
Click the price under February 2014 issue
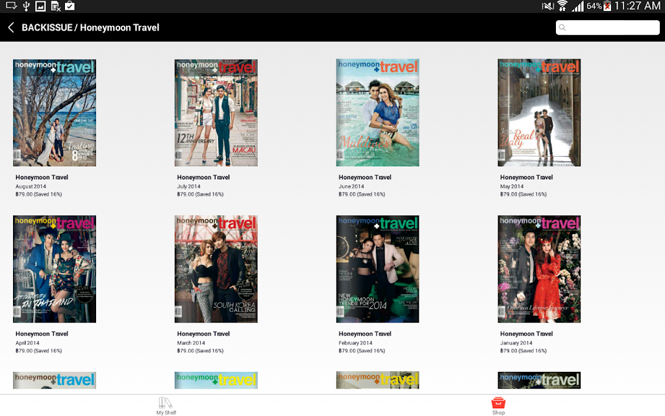click(x=362, y=351)
